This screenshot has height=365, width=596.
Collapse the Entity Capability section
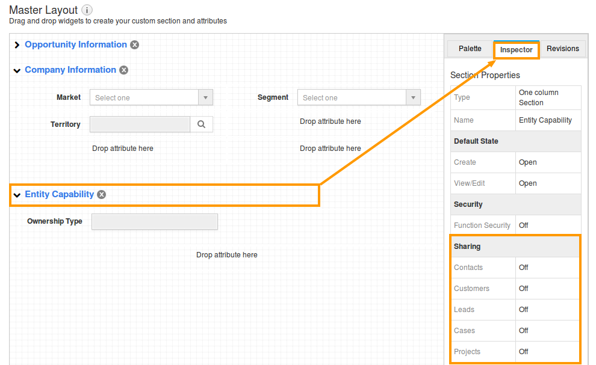pyautogui.click(x=17, y=195)
